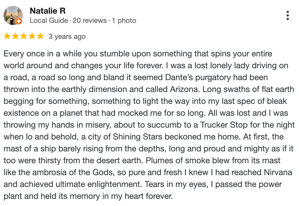Viewport: 299px width, 206px height.
Task: Click the second rating star
Action: pos(15,37)
